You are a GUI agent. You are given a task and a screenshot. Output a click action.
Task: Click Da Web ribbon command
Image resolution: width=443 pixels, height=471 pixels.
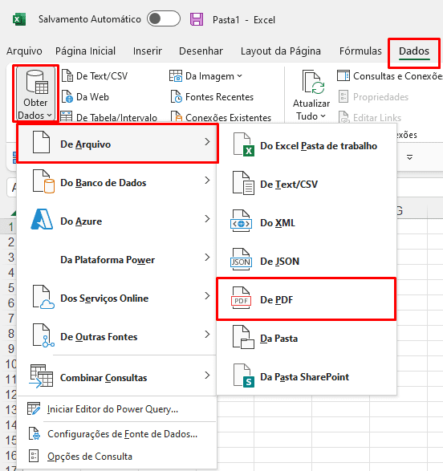pos(85,97)
